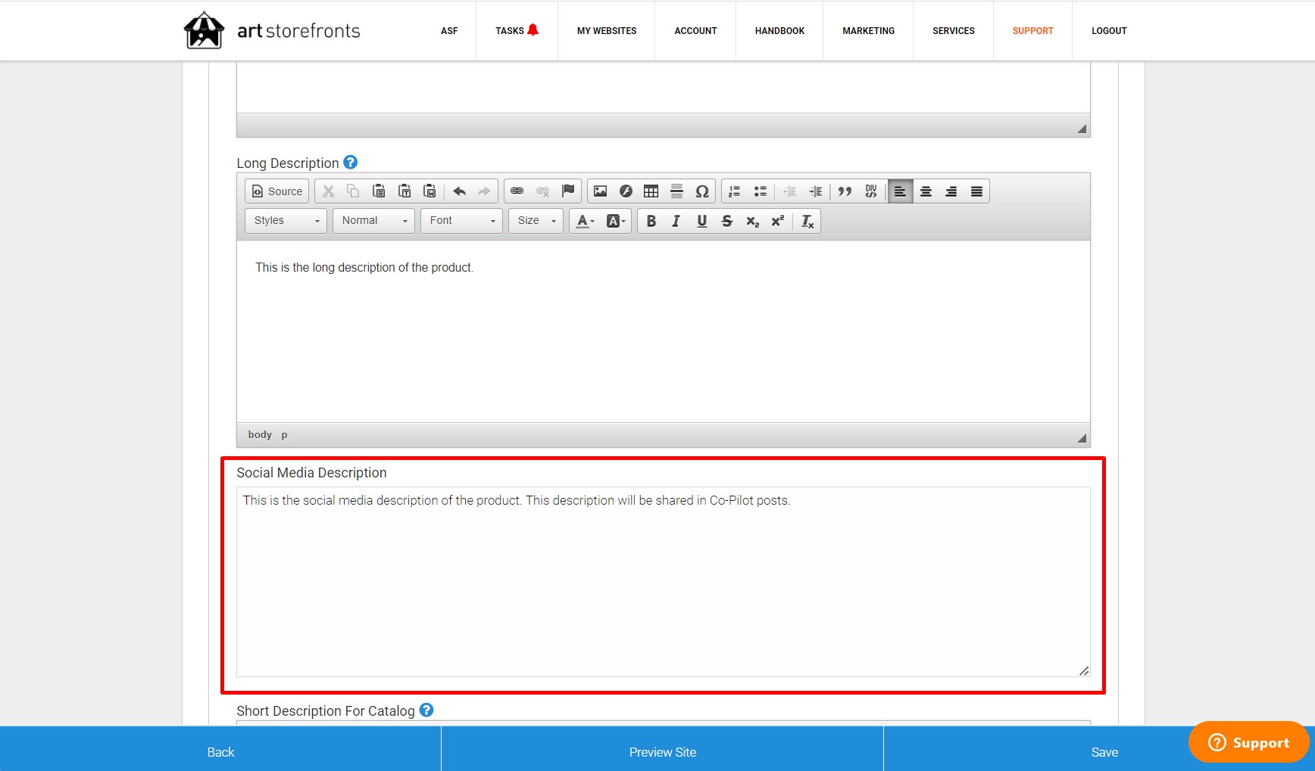The height and width of the screenshot is (771, 1315).
Task: Click the Source button in the editor toolbar
Action: [x=276, y=191]
